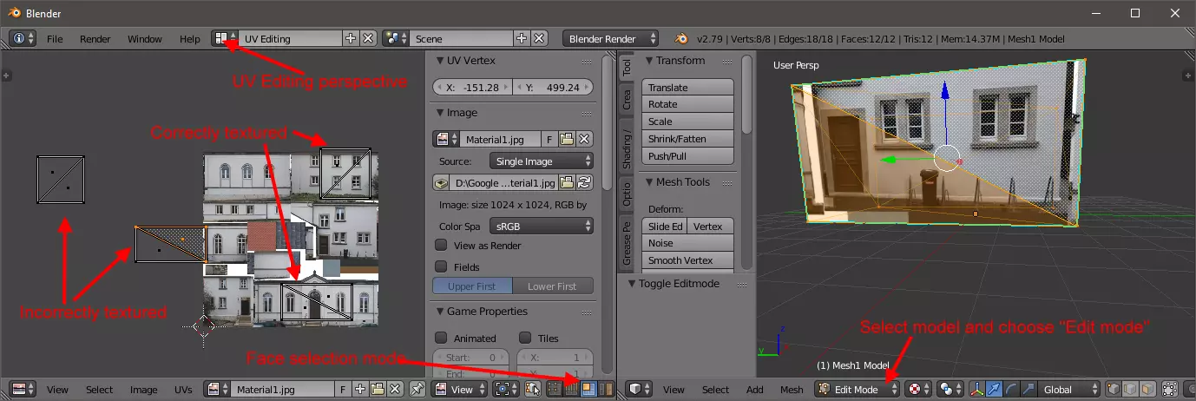Screen dimensions: 1196x401
Task: Browse images next to Material1.jpg in Image panel
Action: click(x=446, y=139)
